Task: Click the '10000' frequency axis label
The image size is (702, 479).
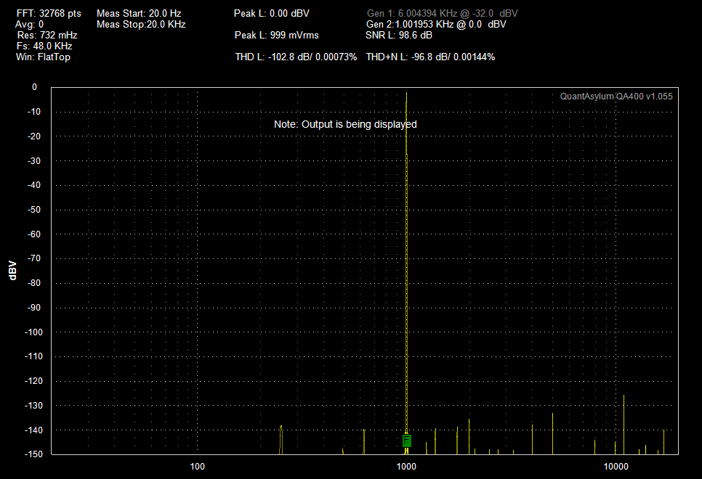Action: (616, 467)
